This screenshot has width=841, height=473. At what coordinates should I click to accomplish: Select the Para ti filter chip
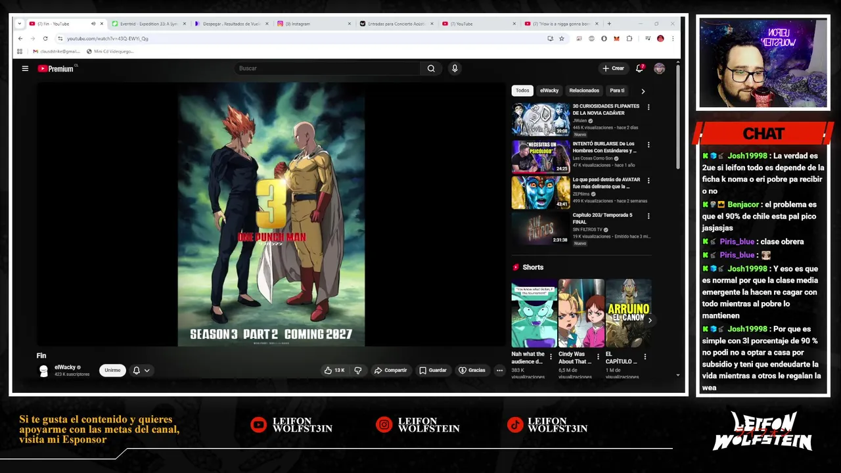[x=617, y=91]
